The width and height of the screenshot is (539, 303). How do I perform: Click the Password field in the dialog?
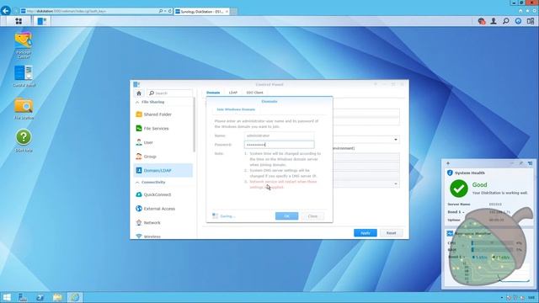coord(279,145)
